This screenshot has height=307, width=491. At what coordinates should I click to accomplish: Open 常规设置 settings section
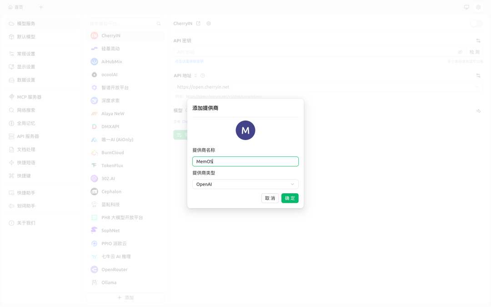pyautogui.click(x=43, y=54)
